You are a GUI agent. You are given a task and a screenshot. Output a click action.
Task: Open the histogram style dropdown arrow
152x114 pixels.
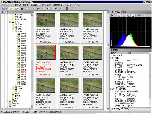point(142,15)
